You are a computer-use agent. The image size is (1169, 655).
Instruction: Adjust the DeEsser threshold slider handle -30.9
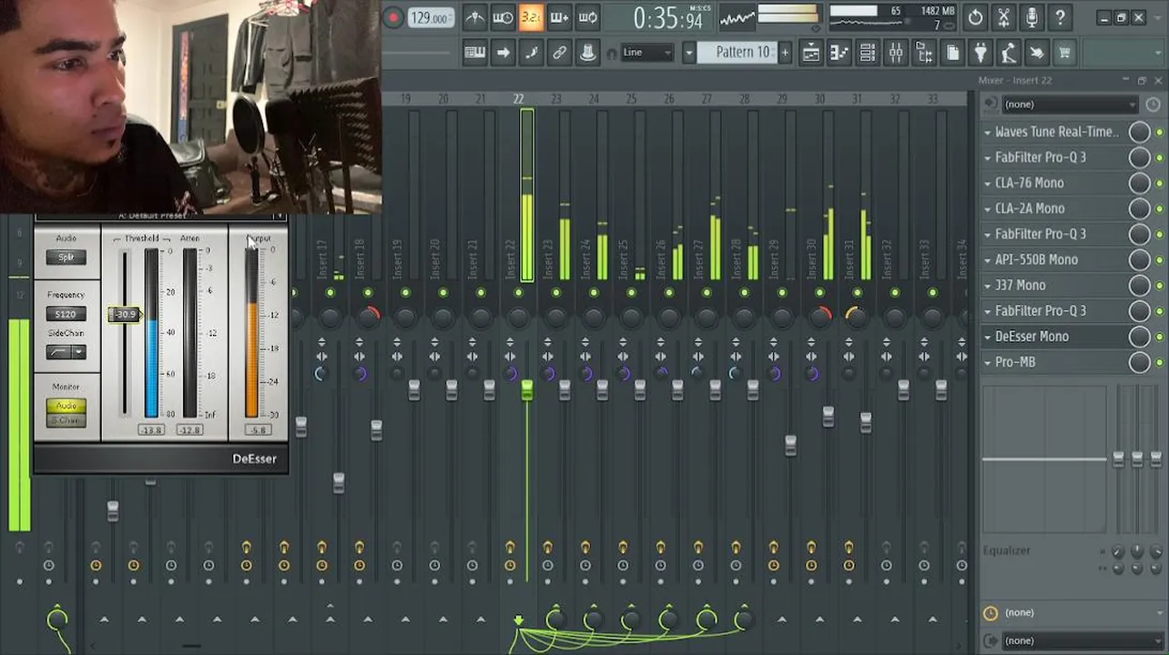124,315
